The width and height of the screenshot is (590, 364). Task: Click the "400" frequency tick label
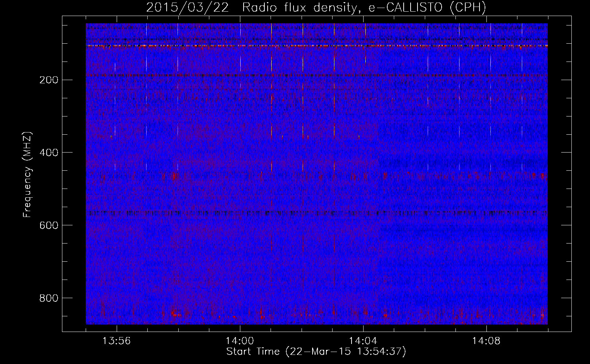[x=48, y=153]
